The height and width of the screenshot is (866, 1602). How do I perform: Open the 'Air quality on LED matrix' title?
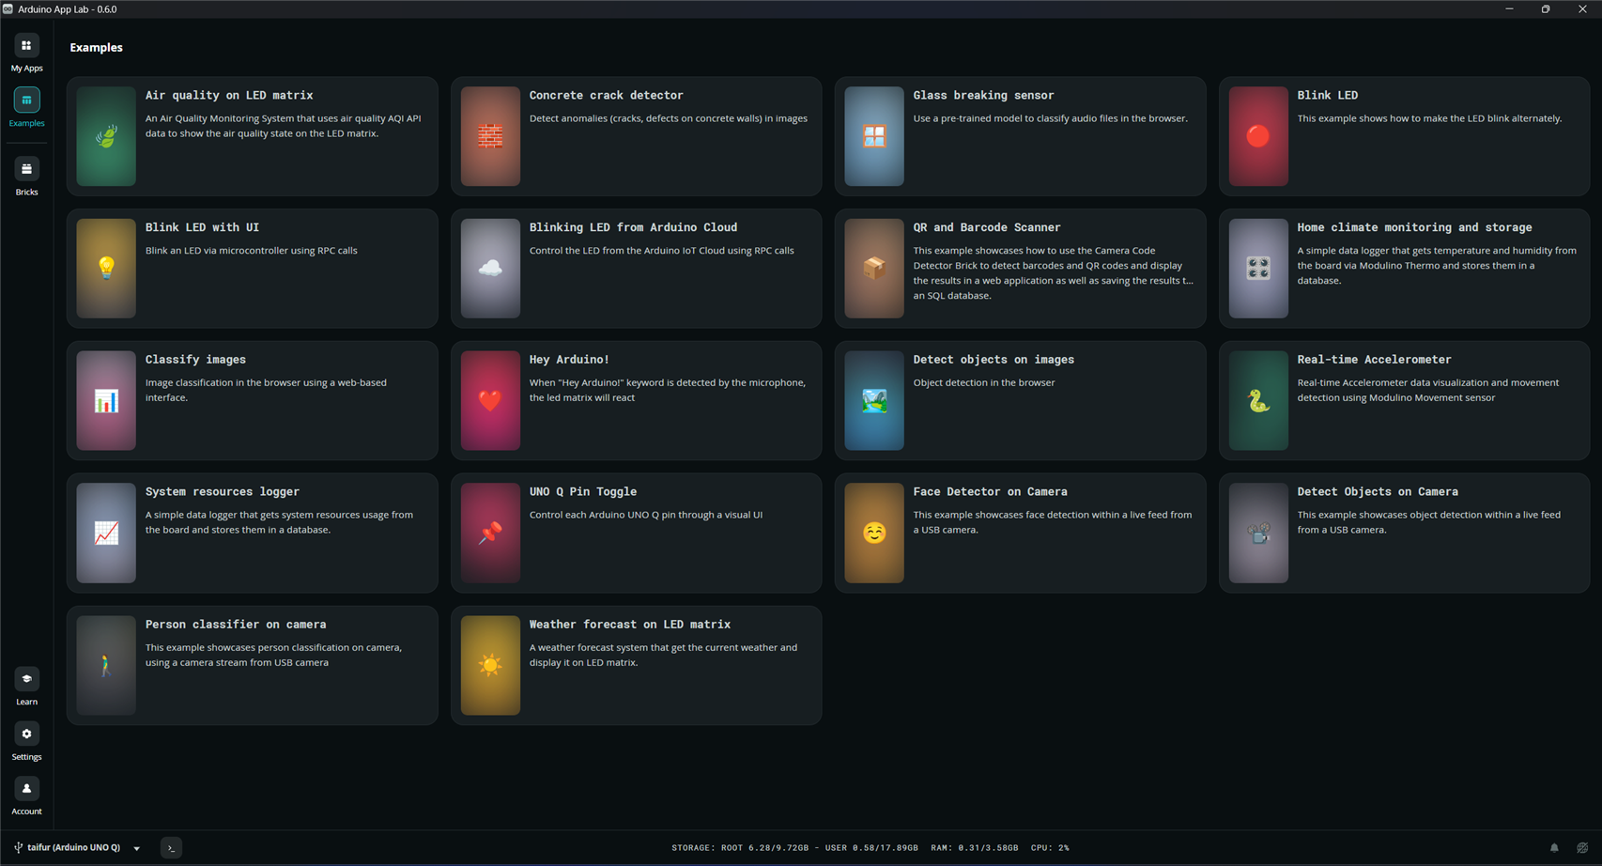(229, 95)
